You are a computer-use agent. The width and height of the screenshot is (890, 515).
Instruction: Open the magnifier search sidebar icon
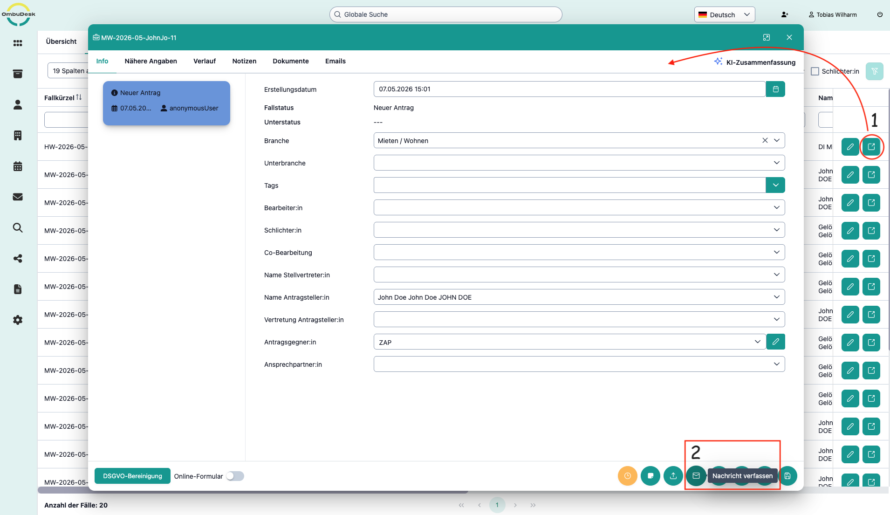(18, 227)
